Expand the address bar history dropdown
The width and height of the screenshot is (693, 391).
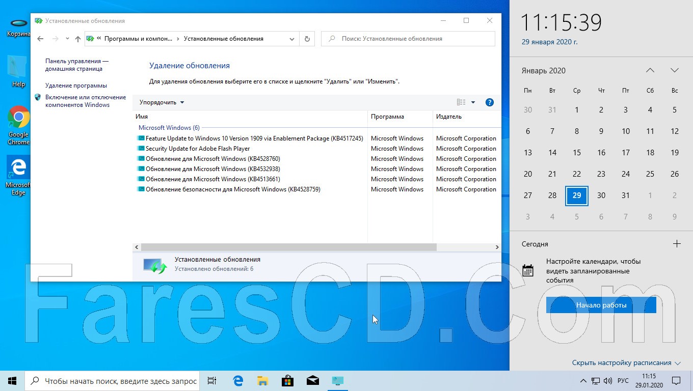(292, 39)
